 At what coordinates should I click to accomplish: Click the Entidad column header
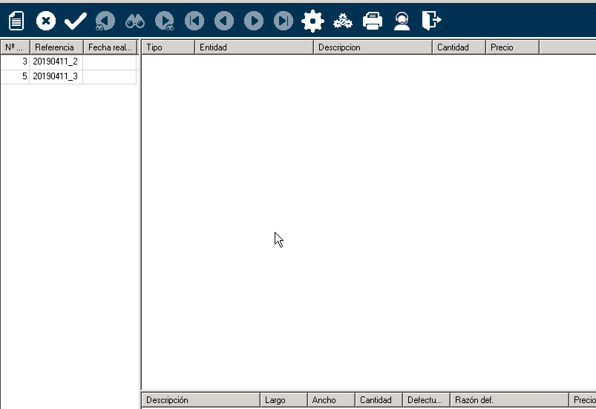coord(254,47)
